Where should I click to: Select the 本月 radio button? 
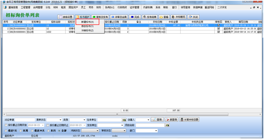click(x=48, y=131)
